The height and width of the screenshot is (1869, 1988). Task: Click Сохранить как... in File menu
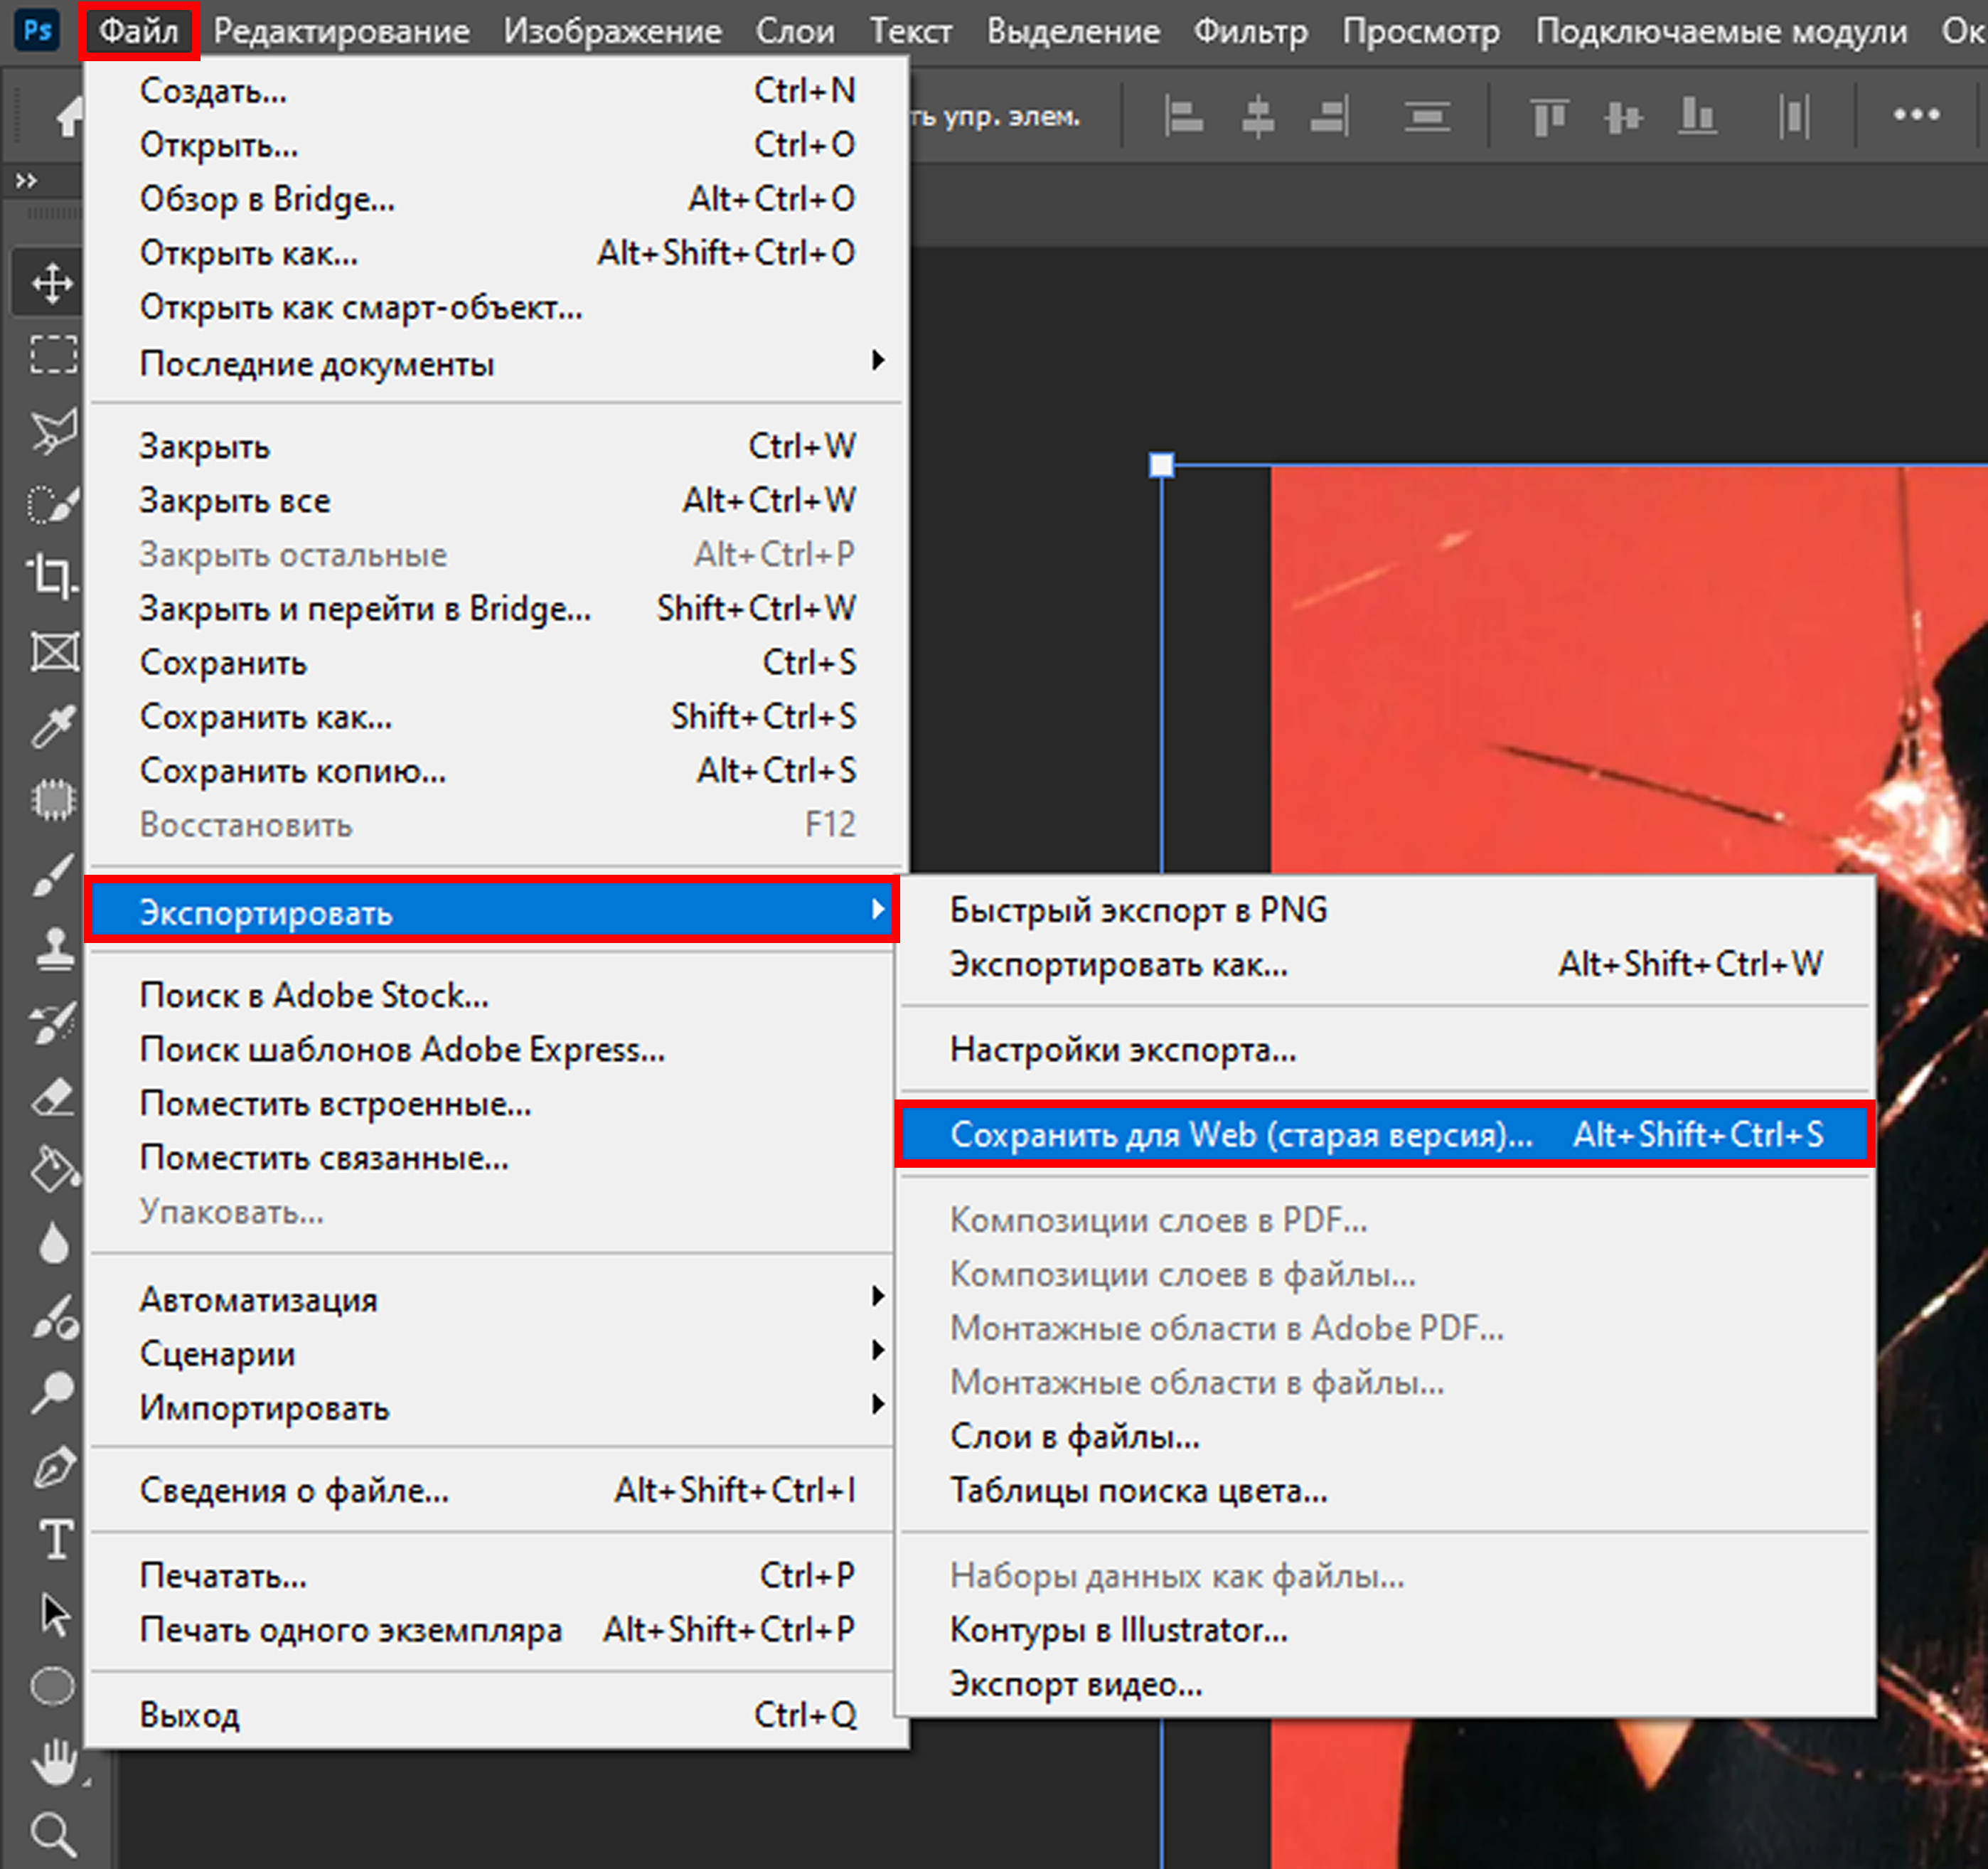[x=496, y=716]
